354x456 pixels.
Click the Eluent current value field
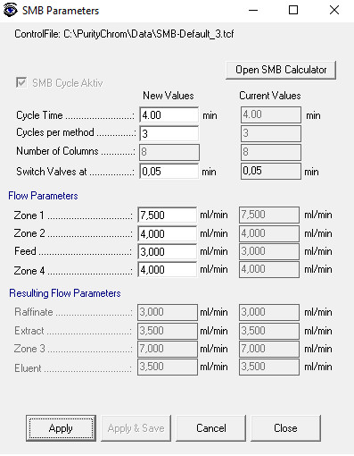pyautogui.click(x=269, y=367)
